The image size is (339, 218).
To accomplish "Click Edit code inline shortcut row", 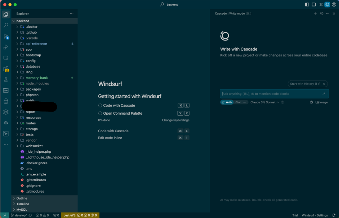I will click(x=143, y=138).
